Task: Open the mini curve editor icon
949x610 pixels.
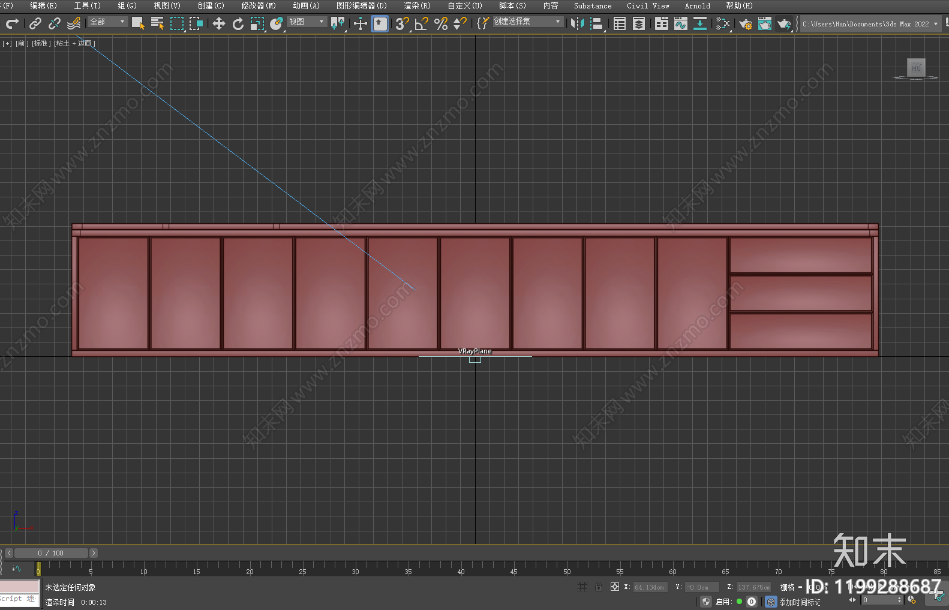Action: pos(17,568)
